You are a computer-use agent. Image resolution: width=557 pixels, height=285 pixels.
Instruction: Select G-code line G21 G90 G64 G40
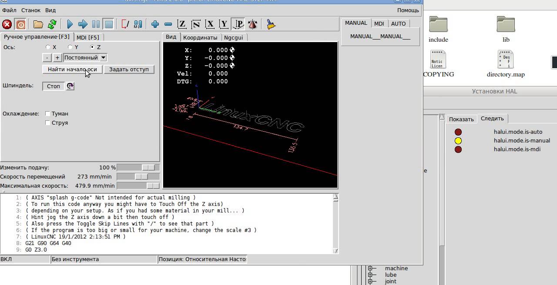click(48, 243)
